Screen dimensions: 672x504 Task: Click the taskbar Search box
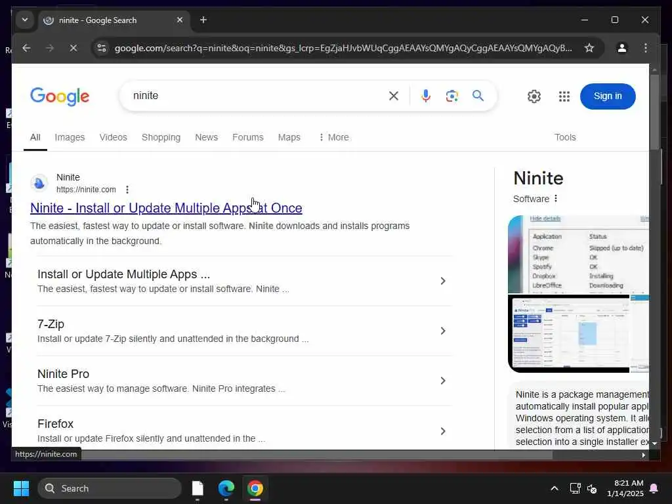(x=110, y=488)
